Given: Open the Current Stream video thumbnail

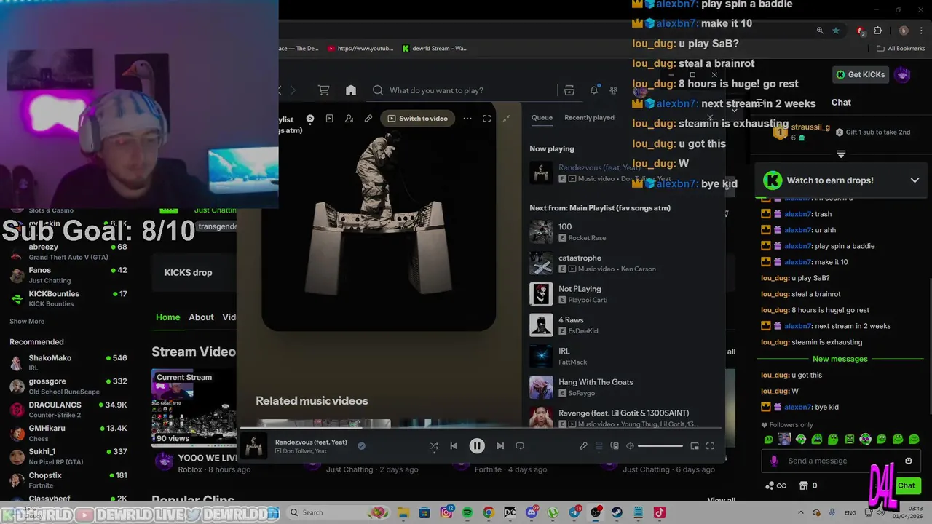Looking at the screenshot, I should pyautogui.click(x=194, y=408).
